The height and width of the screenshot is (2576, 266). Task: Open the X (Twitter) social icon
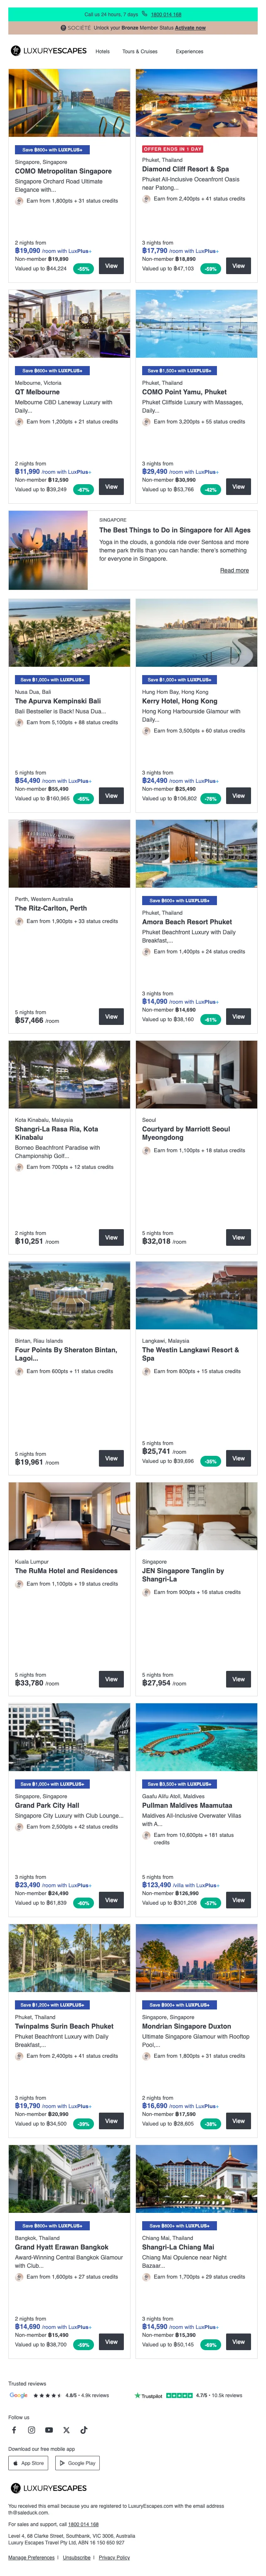pyautogui.click(x=66, y=2430)
